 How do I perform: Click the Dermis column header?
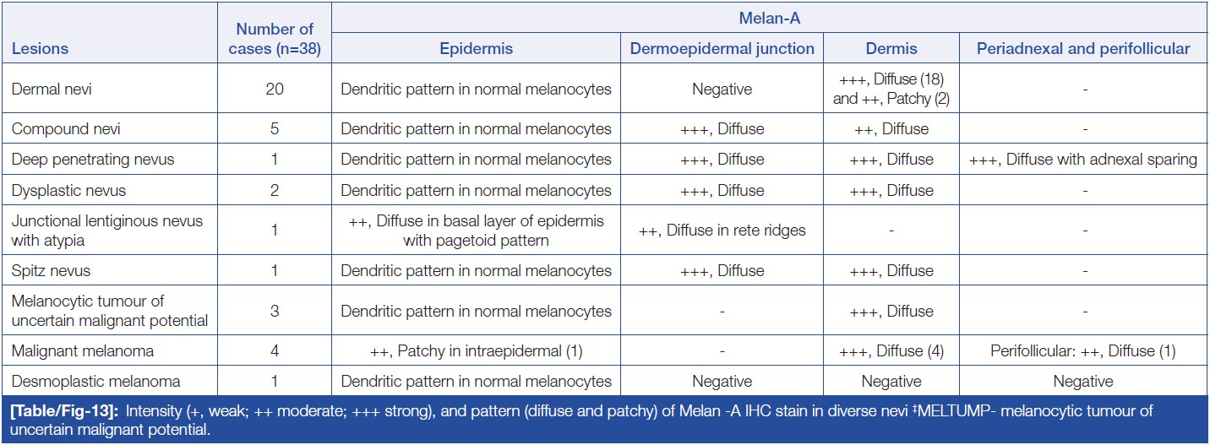891,48
